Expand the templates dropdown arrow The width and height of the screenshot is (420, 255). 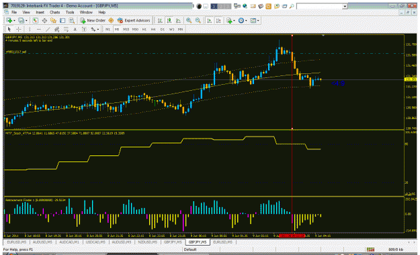click(257, 21)
